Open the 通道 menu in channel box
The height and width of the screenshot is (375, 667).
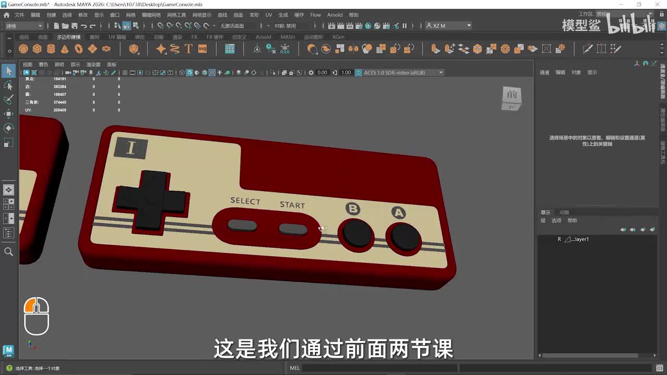click(x=545, y=72)
